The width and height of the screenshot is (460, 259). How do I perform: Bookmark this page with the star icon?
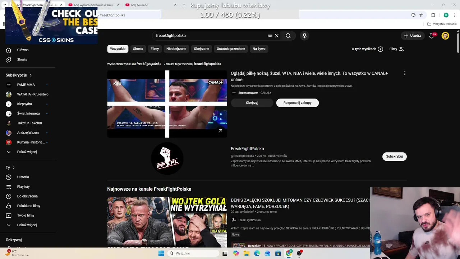[x=421, y=15]
